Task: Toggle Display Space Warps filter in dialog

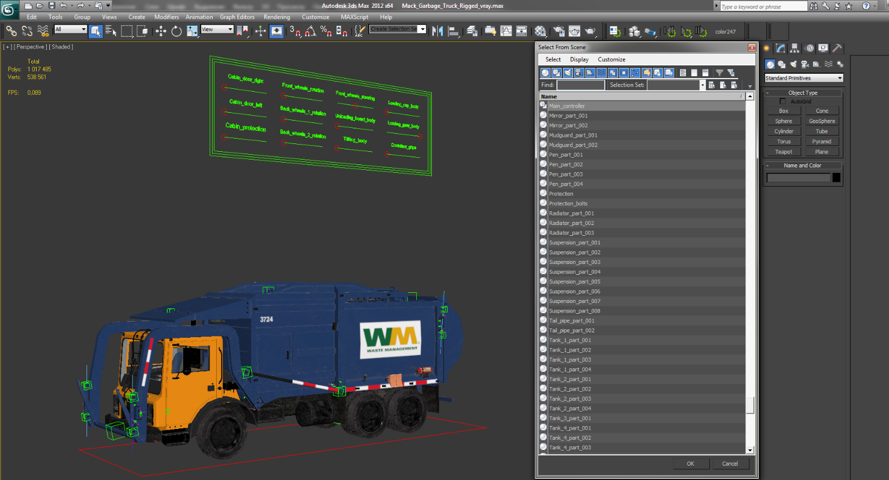Action: 601,73
